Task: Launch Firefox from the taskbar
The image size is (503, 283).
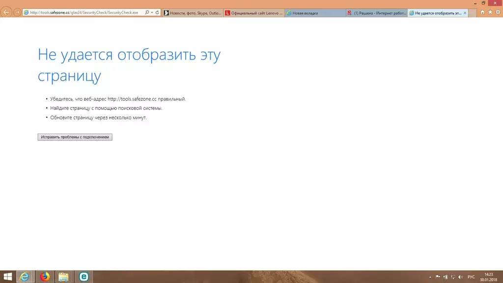Action: pyautogui.click(x=45, y=277)
